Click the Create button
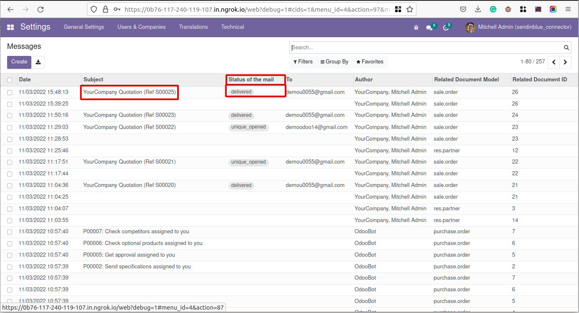The height and width of the screenshot is (313, 579). pos(19,62)
